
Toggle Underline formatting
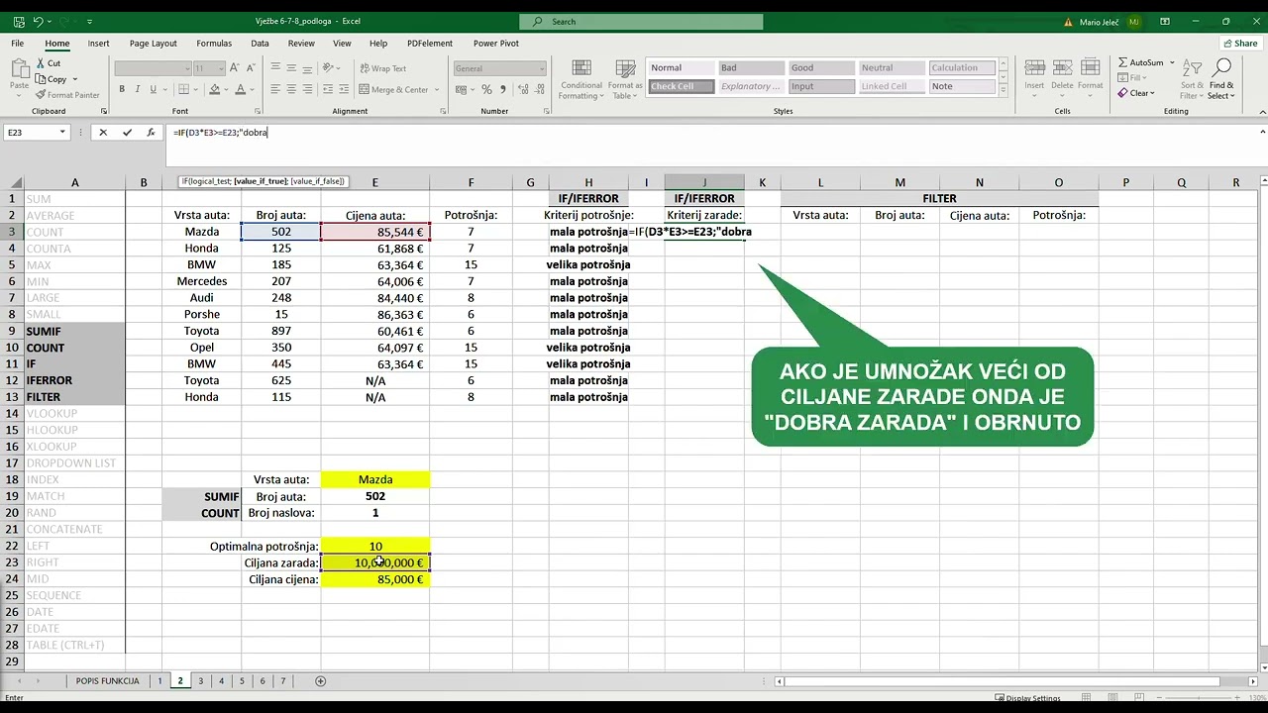click(153, 89)
